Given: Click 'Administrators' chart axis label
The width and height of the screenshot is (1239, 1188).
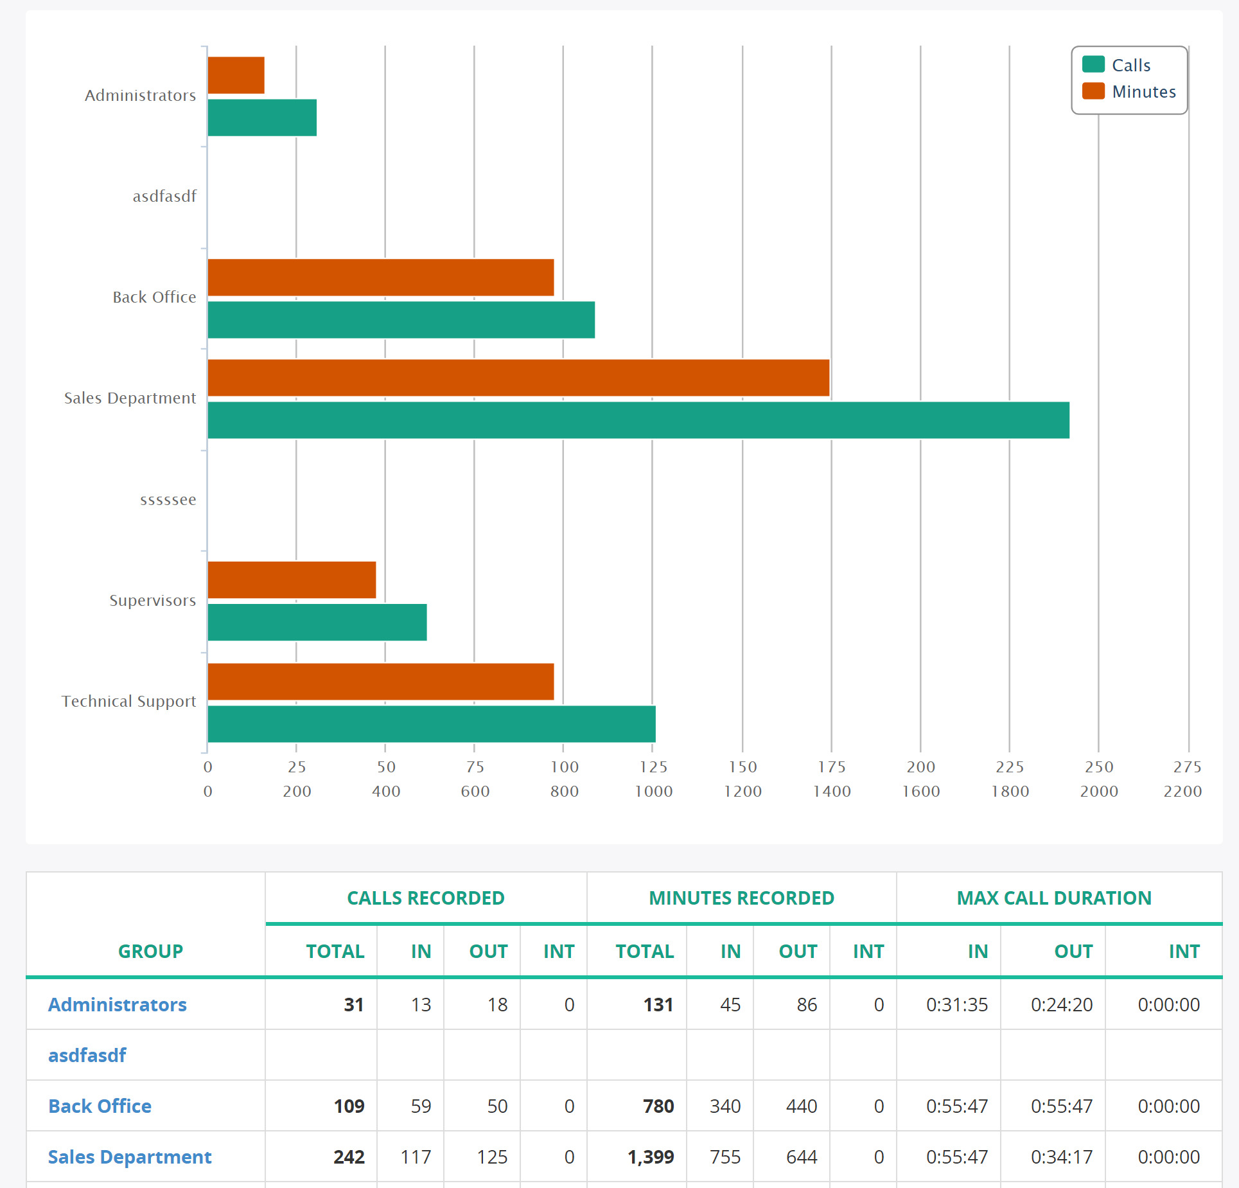Looking at the screenshot, I should [141, 96].
